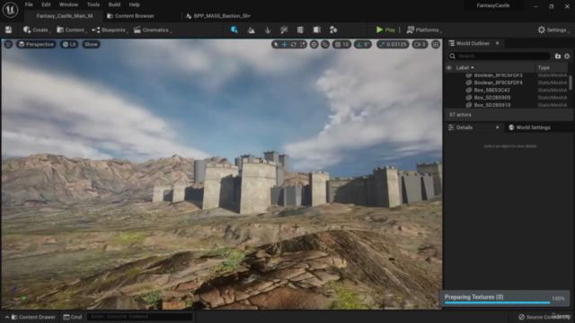Viewport: 575px width, 323px height.
Task: Open the Perspective viewport type dropdown
Action: coord(36,44)
